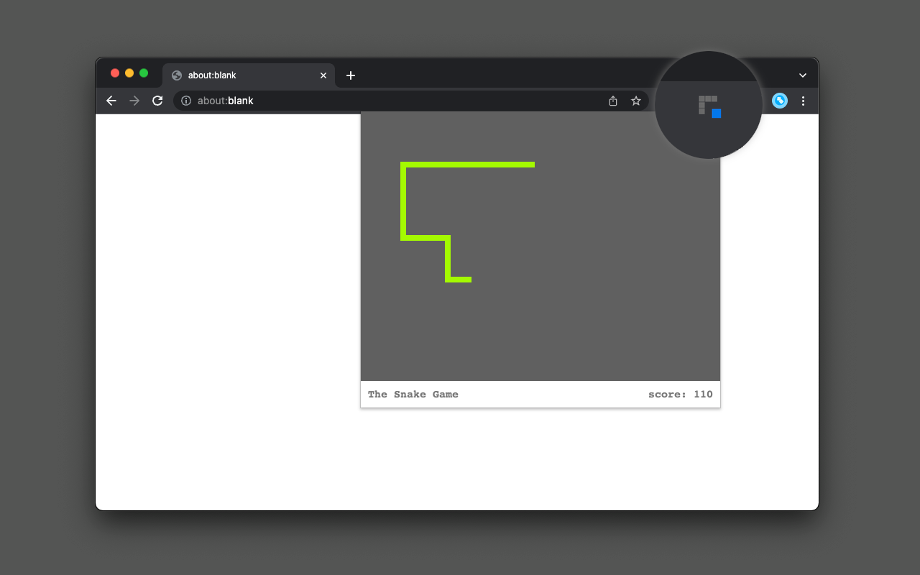This screenshot has height=575, width=920.
Task: Select the back navigation arrow
Action: [111, 101]
